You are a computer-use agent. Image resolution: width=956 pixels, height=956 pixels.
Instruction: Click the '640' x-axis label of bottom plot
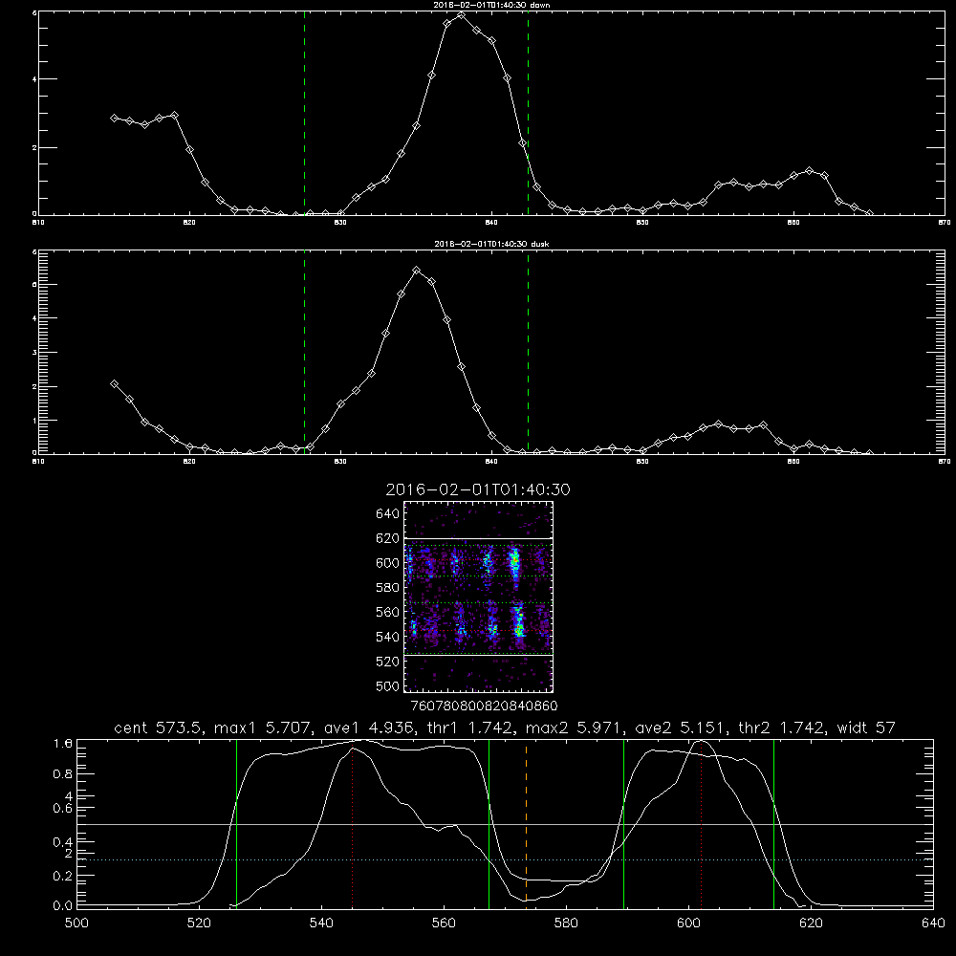click(x=933, y=923)
